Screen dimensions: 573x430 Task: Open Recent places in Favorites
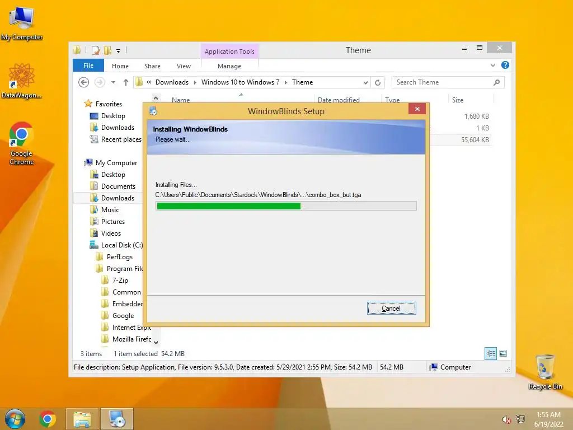121,139
